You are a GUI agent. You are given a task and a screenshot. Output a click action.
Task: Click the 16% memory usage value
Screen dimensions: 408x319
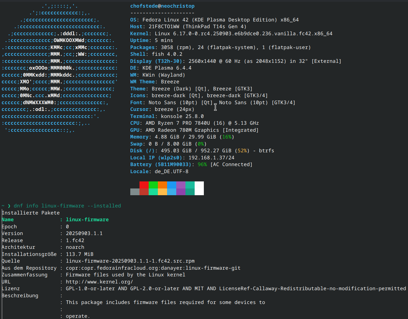coord(227,137)
